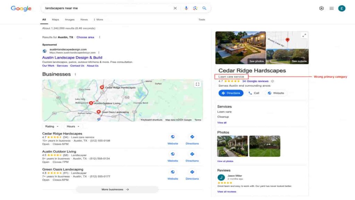Get Directions for Cedar Ridge Hardscapes listing
The height and width of the screenshot is (200, 355).
pos(192,137)
